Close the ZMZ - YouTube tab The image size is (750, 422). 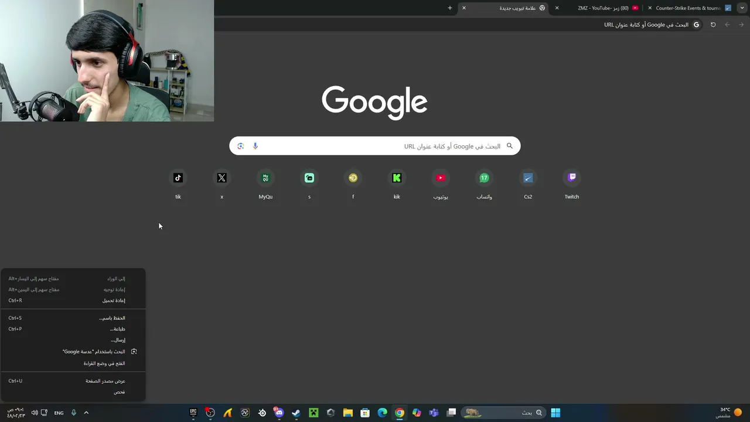pos(557,8)
